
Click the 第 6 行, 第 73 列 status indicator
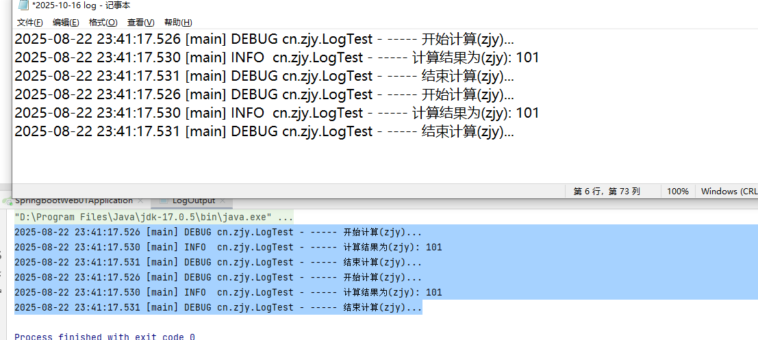pos(606,192)
